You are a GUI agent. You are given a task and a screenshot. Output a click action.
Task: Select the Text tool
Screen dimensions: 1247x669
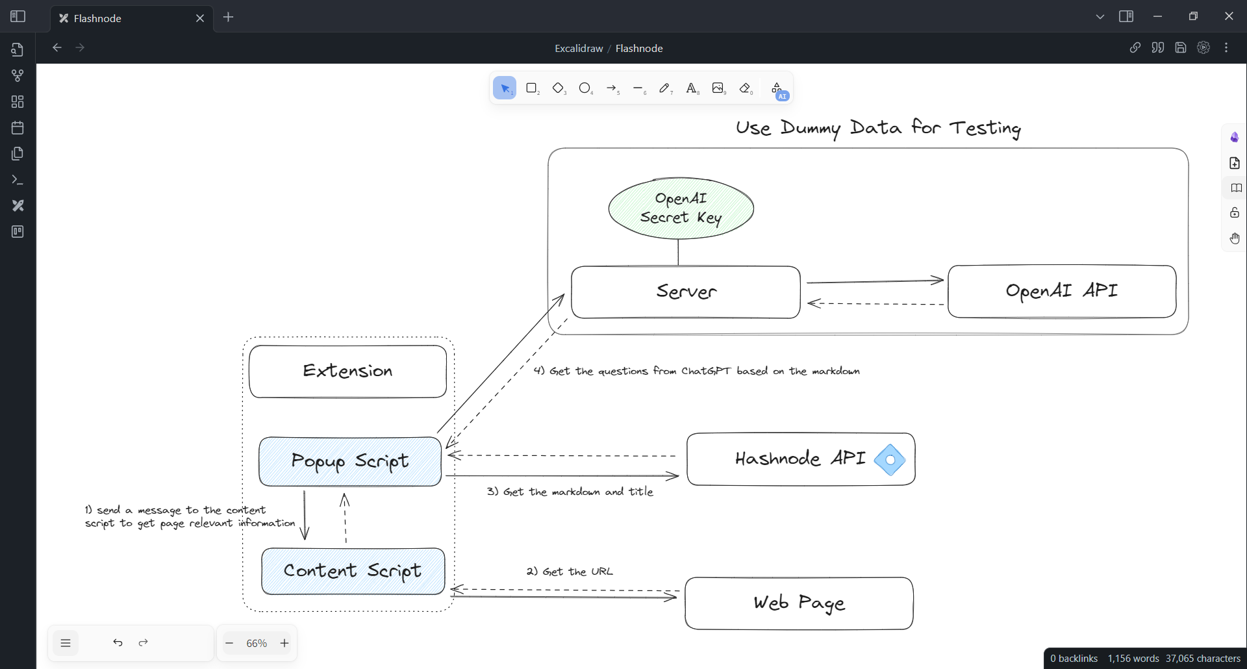692,88
